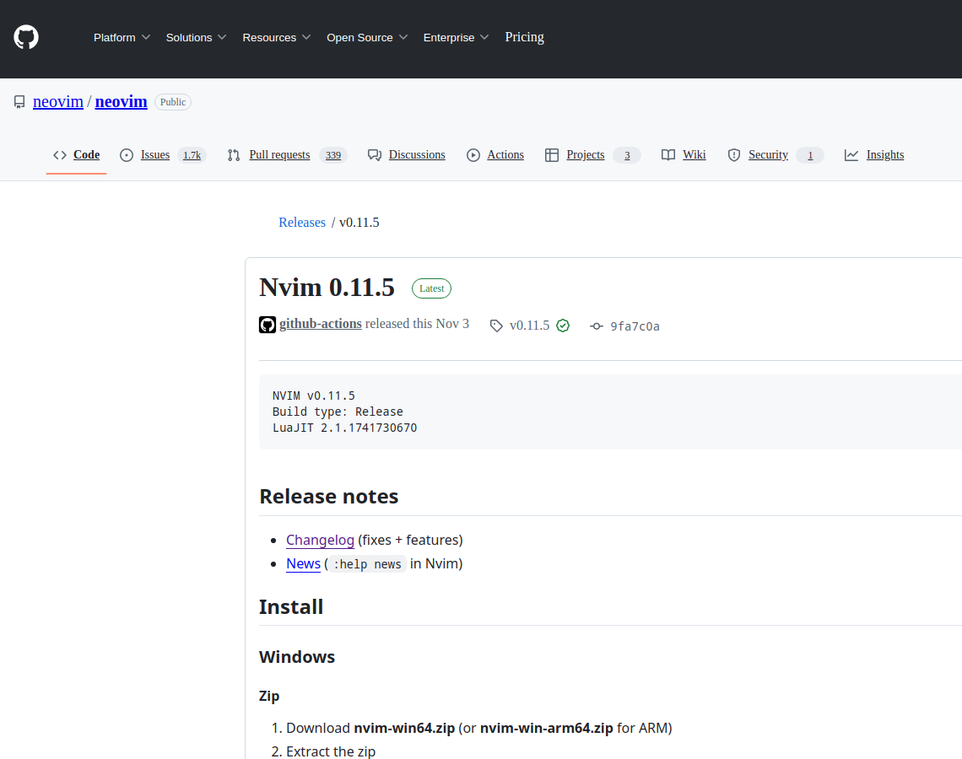Open the Changelog link
Screen dimensions: 962x759
coord(320,540)
